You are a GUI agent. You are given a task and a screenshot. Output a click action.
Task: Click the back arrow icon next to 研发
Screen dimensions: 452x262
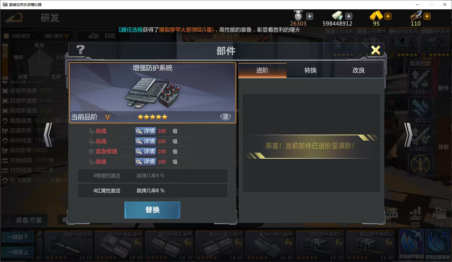click(x=14, y=17)
